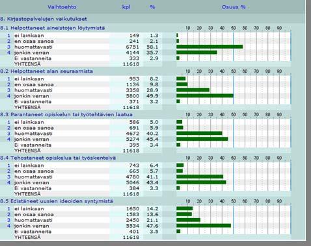
Task: Click percentage 49.9 in section 8.2
Action: [x=152, y=96]
